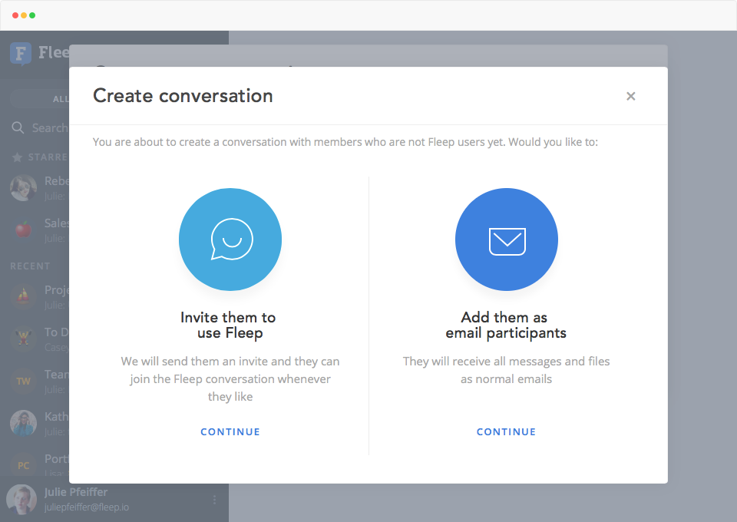Click the red macOS close window button

(15, 15)
